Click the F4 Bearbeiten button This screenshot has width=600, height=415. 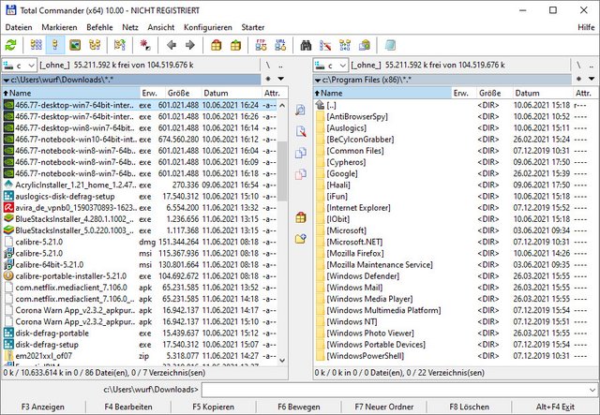tap(128, 407)
